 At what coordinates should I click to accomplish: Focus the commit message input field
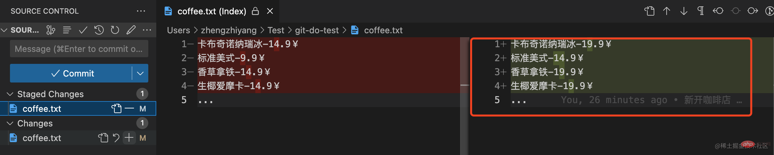(x=79, y=49)
